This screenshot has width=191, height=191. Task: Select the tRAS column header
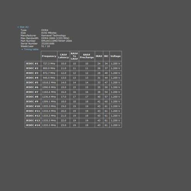click(99, 56)
